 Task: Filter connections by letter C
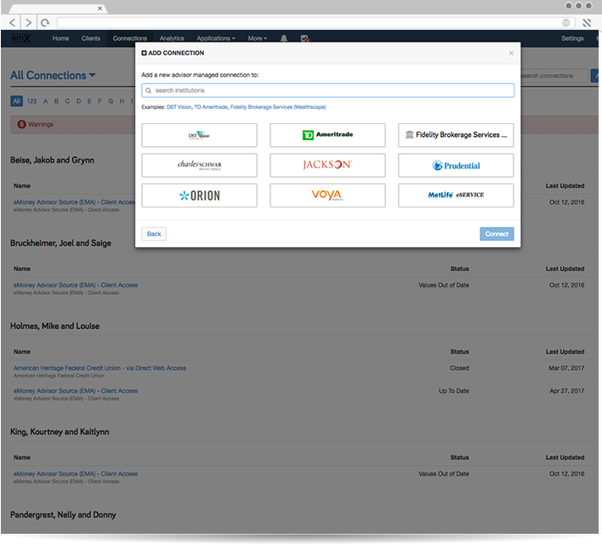pos(67,101)
